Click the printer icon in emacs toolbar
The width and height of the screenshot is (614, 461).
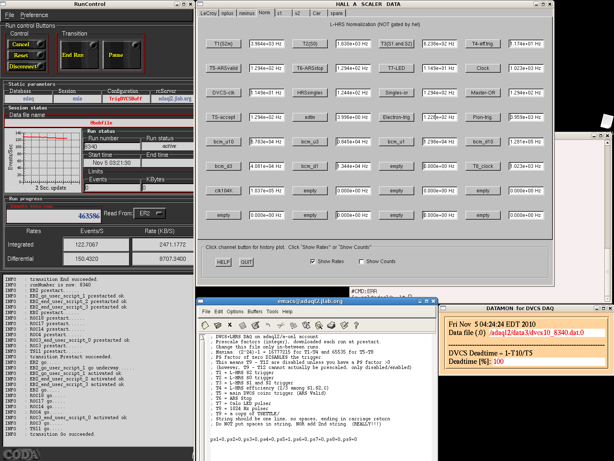point(331,326)
